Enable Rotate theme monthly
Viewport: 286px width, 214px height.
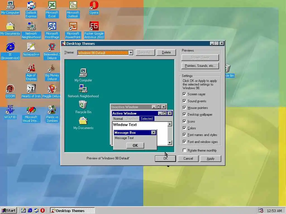pos(184,150)
